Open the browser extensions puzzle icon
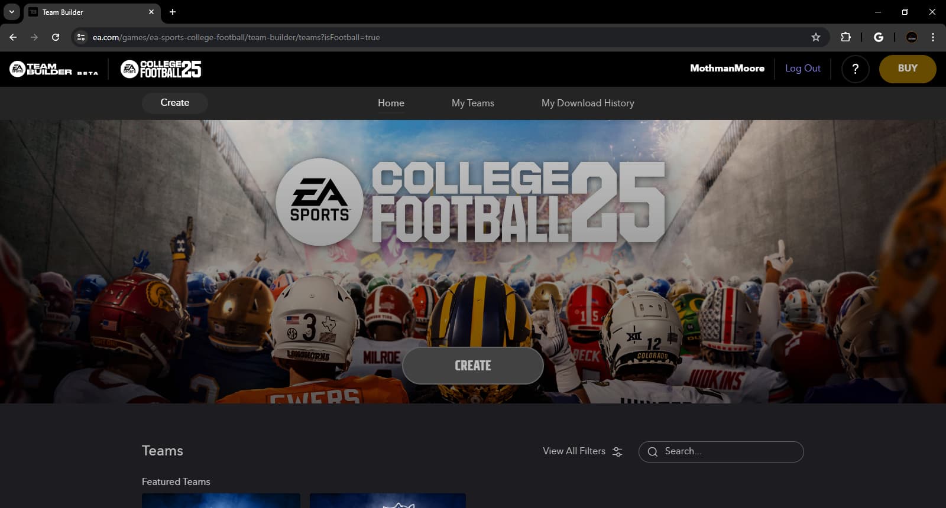 coord(845,37)
